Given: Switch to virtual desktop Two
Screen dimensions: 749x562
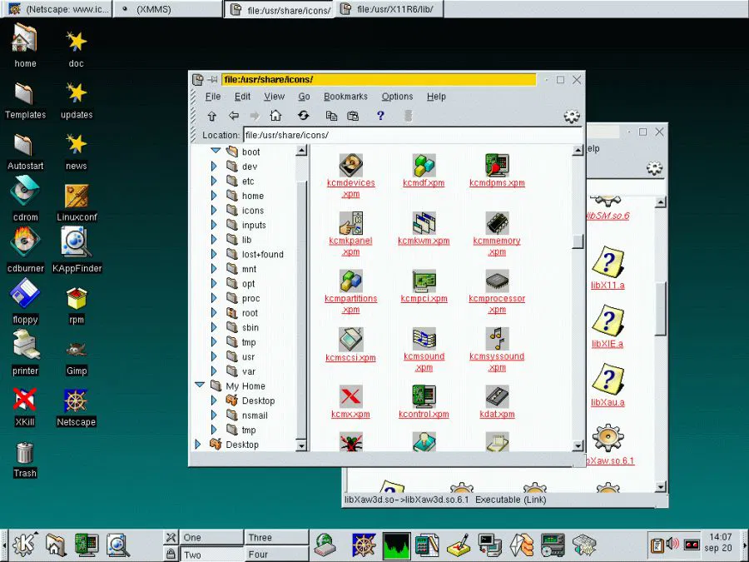Looking at the screenshot, I should pyautogui.click(x=192, y=555).
